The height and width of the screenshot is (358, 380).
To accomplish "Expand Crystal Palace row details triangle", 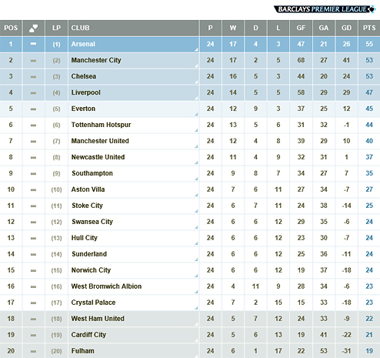I will point(196,308).
